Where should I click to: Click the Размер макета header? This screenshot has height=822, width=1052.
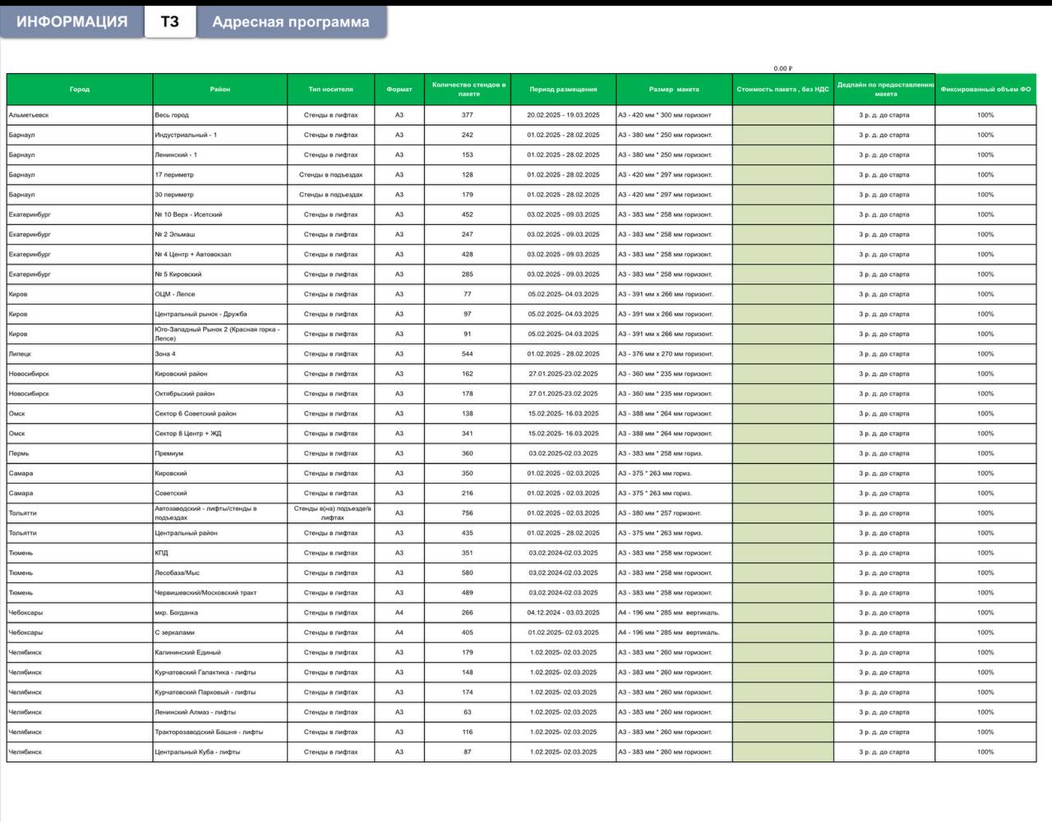click(x=674, y=89)
